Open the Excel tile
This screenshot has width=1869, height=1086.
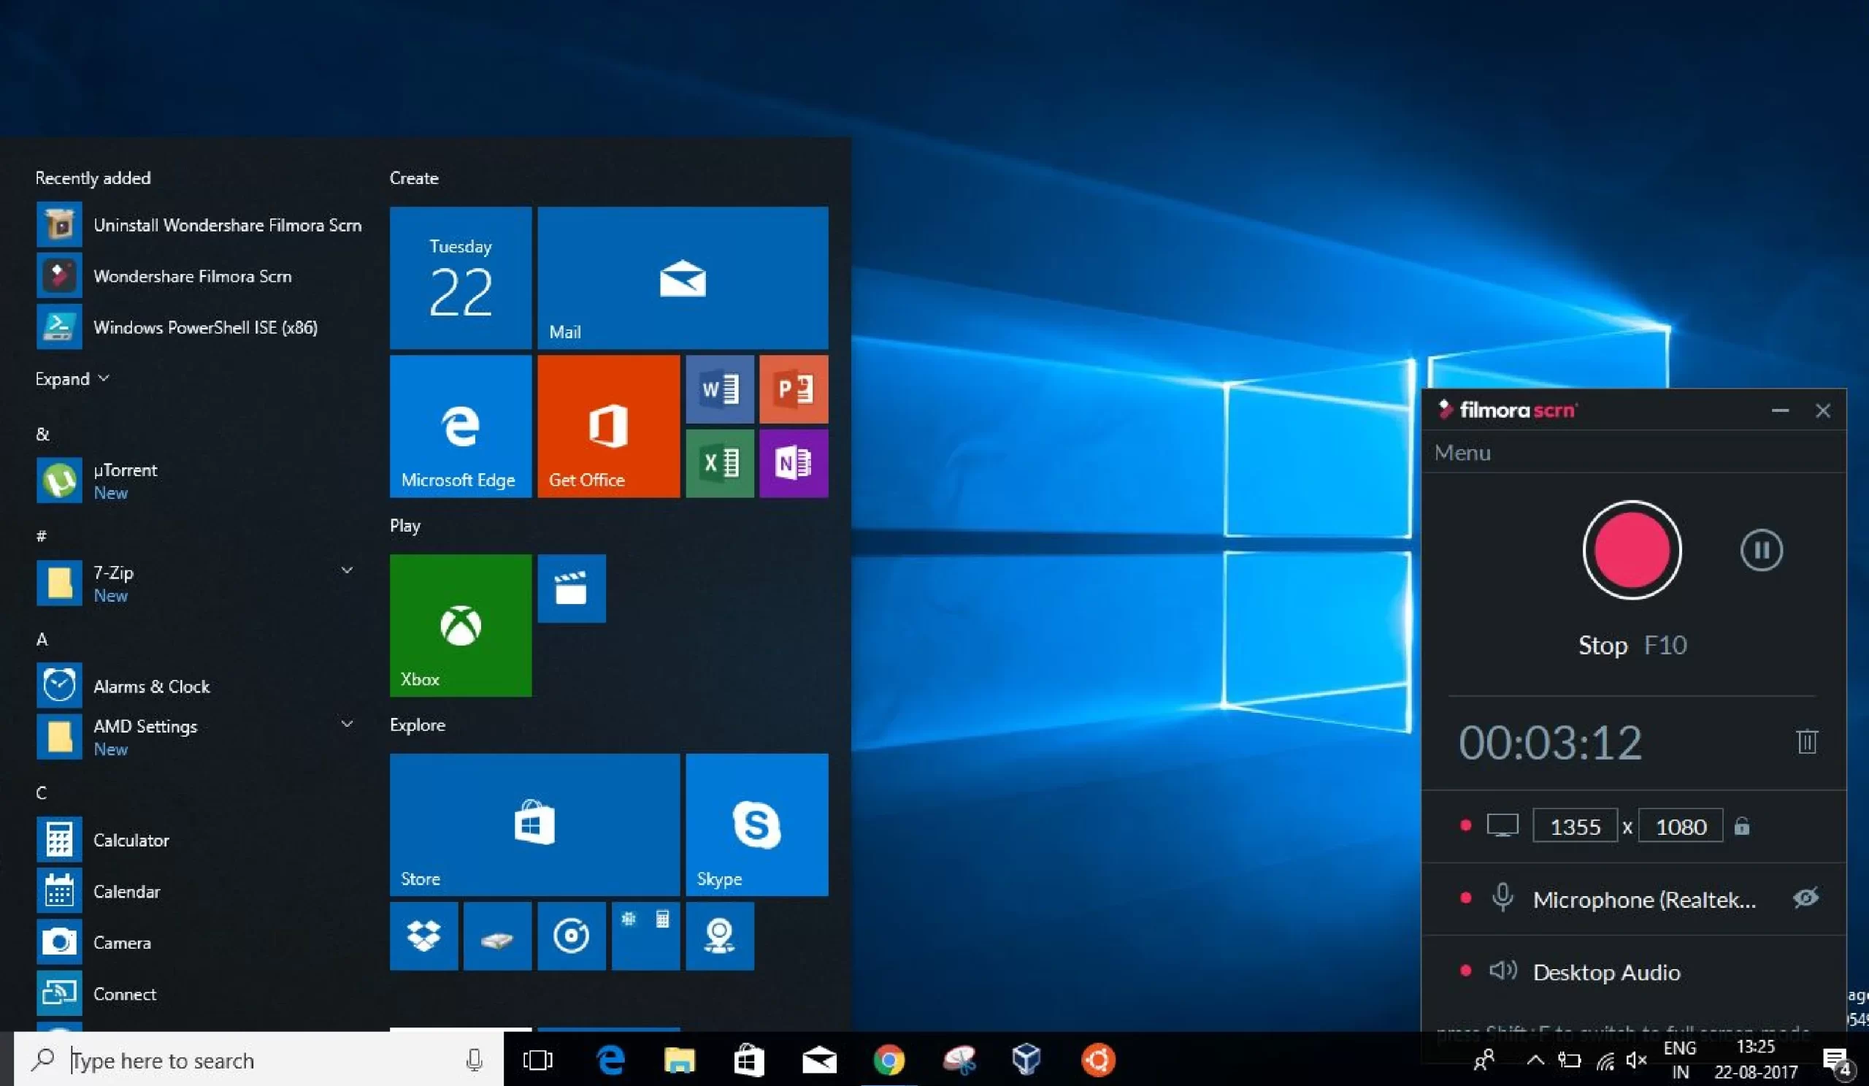pyautogui.click(x=719, y=463)
